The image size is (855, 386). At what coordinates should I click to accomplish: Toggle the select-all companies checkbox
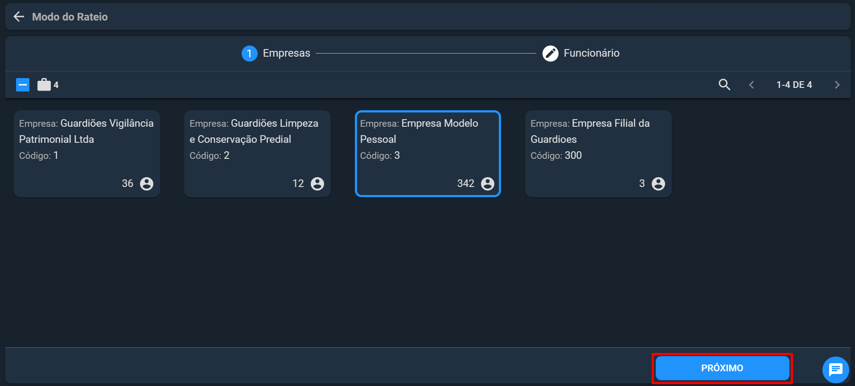23,85
